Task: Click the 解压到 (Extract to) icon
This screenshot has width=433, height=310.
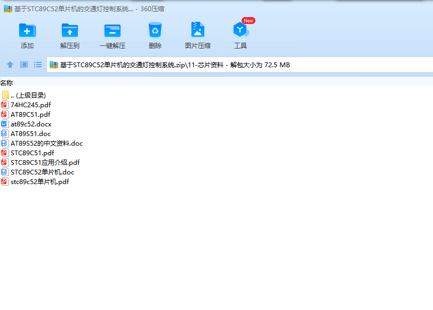Action: coord(69,30)
